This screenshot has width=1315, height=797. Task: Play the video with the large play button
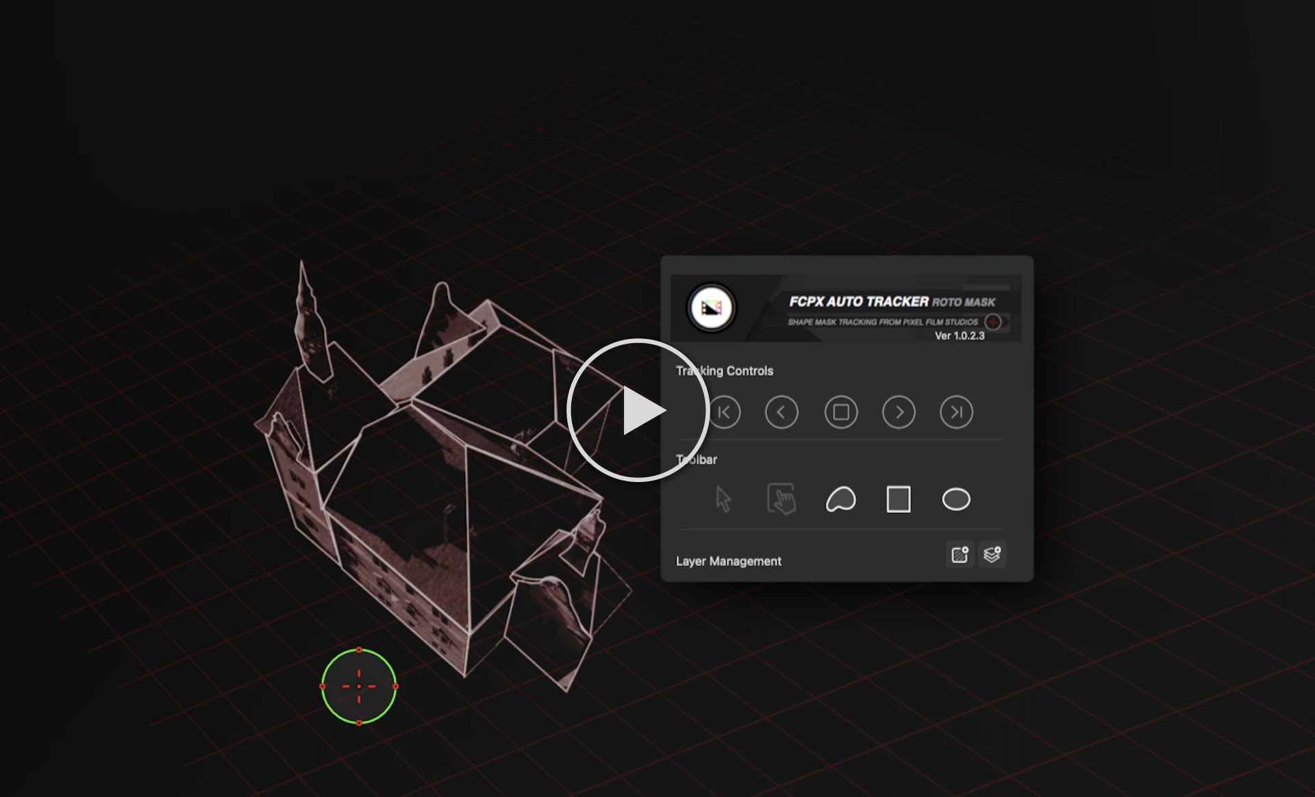tap(638, 410)
